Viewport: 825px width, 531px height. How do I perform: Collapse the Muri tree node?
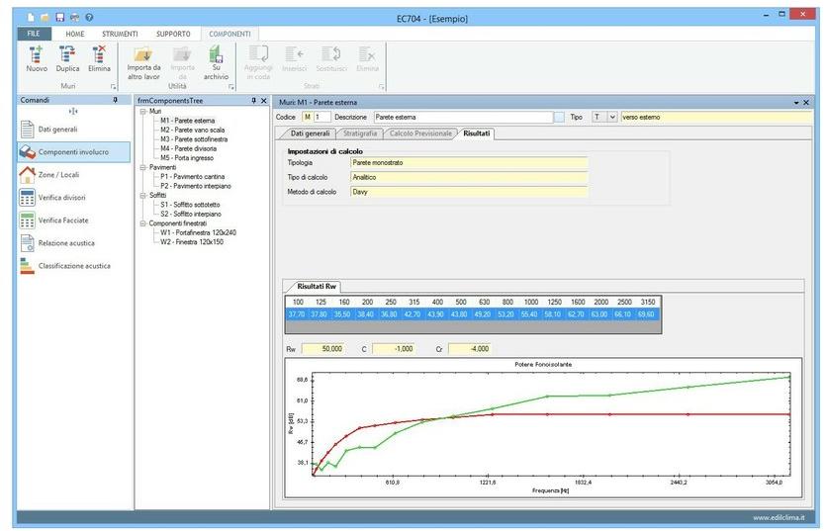click(x=142, y=112)
